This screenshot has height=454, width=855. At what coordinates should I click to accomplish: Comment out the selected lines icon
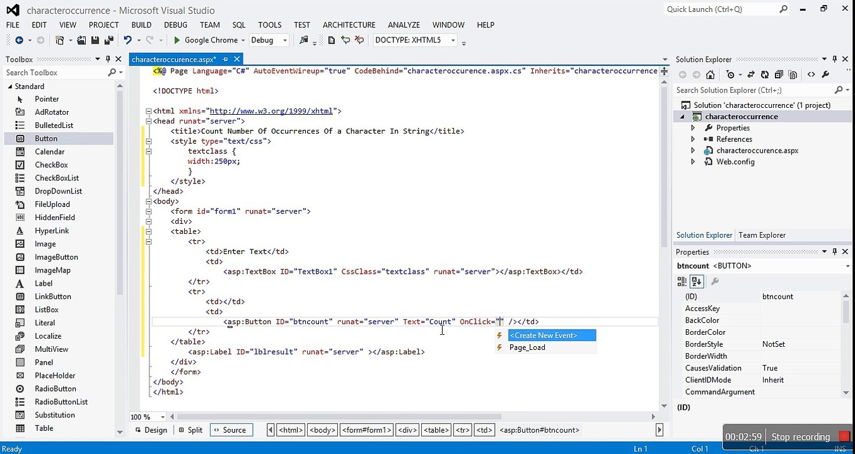point(346,40)
